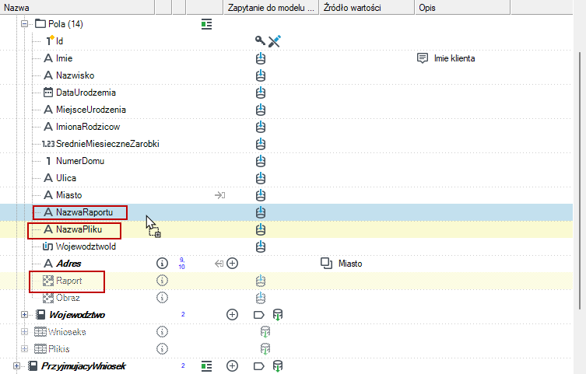Select the Ulica field
The image size is (586, 374).
(66, 178)
